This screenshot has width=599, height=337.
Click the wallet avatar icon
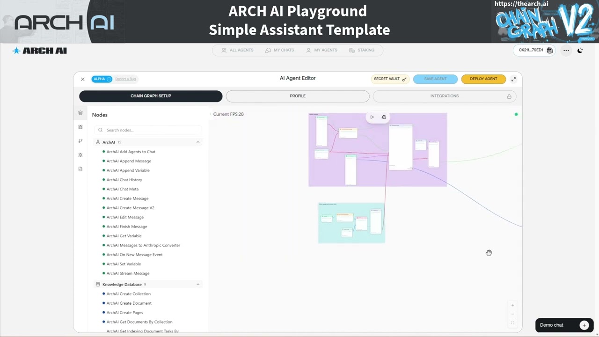pos(550,51)
